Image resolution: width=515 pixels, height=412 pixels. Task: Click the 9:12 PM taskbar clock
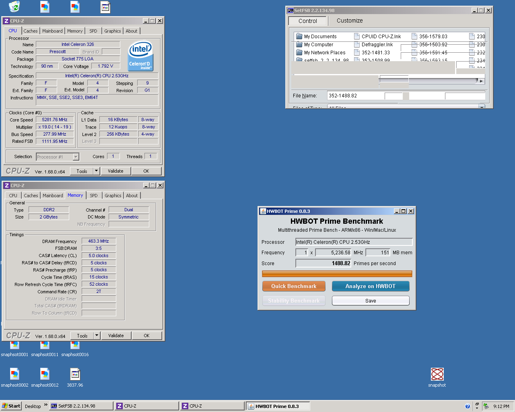pyautogui.click(x=501, y=406)
